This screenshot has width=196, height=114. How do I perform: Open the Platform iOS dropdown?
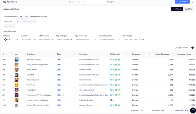11,39
